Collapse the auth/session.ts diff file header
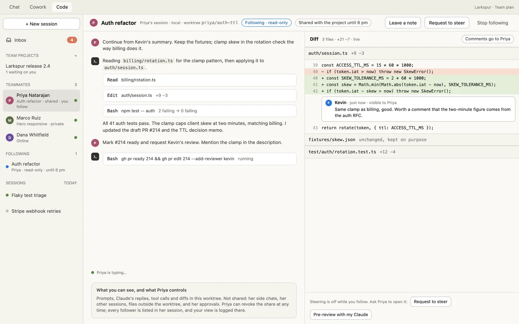The image size is (519, 324). point(412,53)
